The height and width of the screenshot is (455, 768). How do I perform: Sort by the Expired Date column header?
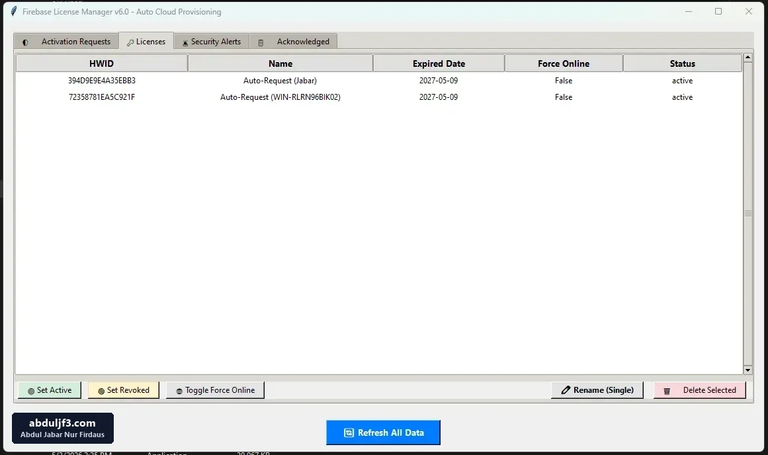439,63
